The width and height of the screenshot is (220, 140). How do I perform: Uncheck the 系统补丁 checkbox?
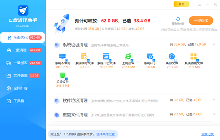[x=154, y=60]
